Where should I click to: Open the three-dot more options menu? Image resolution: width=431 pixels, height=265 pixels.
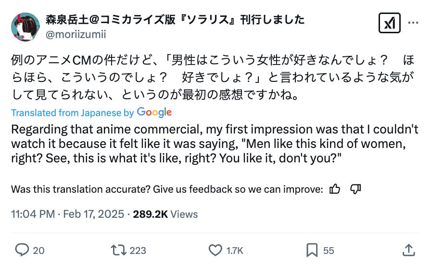tap(413, 23)
